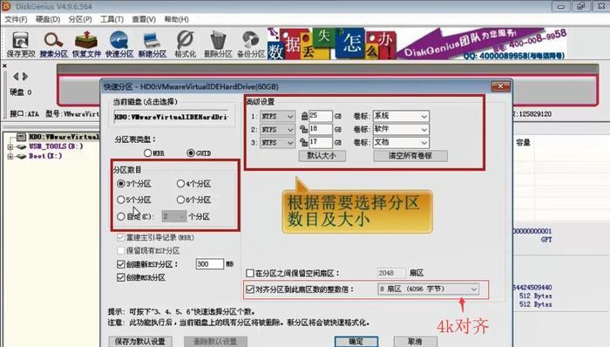The width and height of the screenshot is (610, 347).
Task: Open the partition 1 NTFS filesystem dropdown
Action: click(277, 116)
